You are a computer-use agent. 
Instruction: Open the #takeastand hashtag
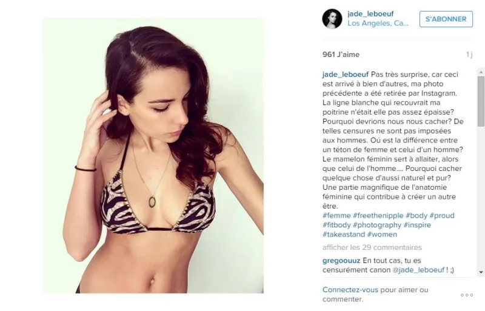(344, 234)
